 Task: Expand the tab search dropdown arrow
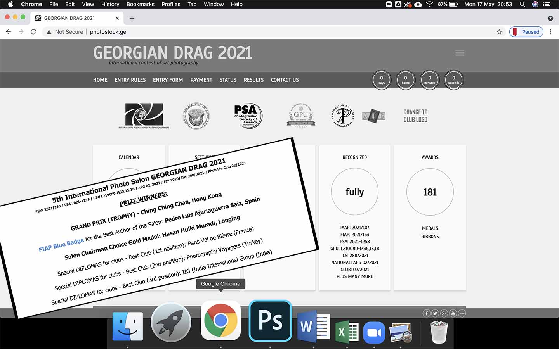pyautogui.click(x=550, y=18)
